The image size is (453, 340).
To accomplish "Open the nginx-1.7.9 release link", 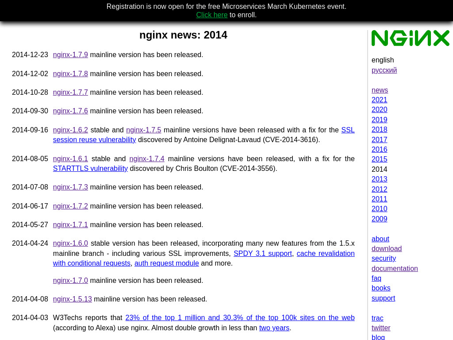I will click(70, 54).
